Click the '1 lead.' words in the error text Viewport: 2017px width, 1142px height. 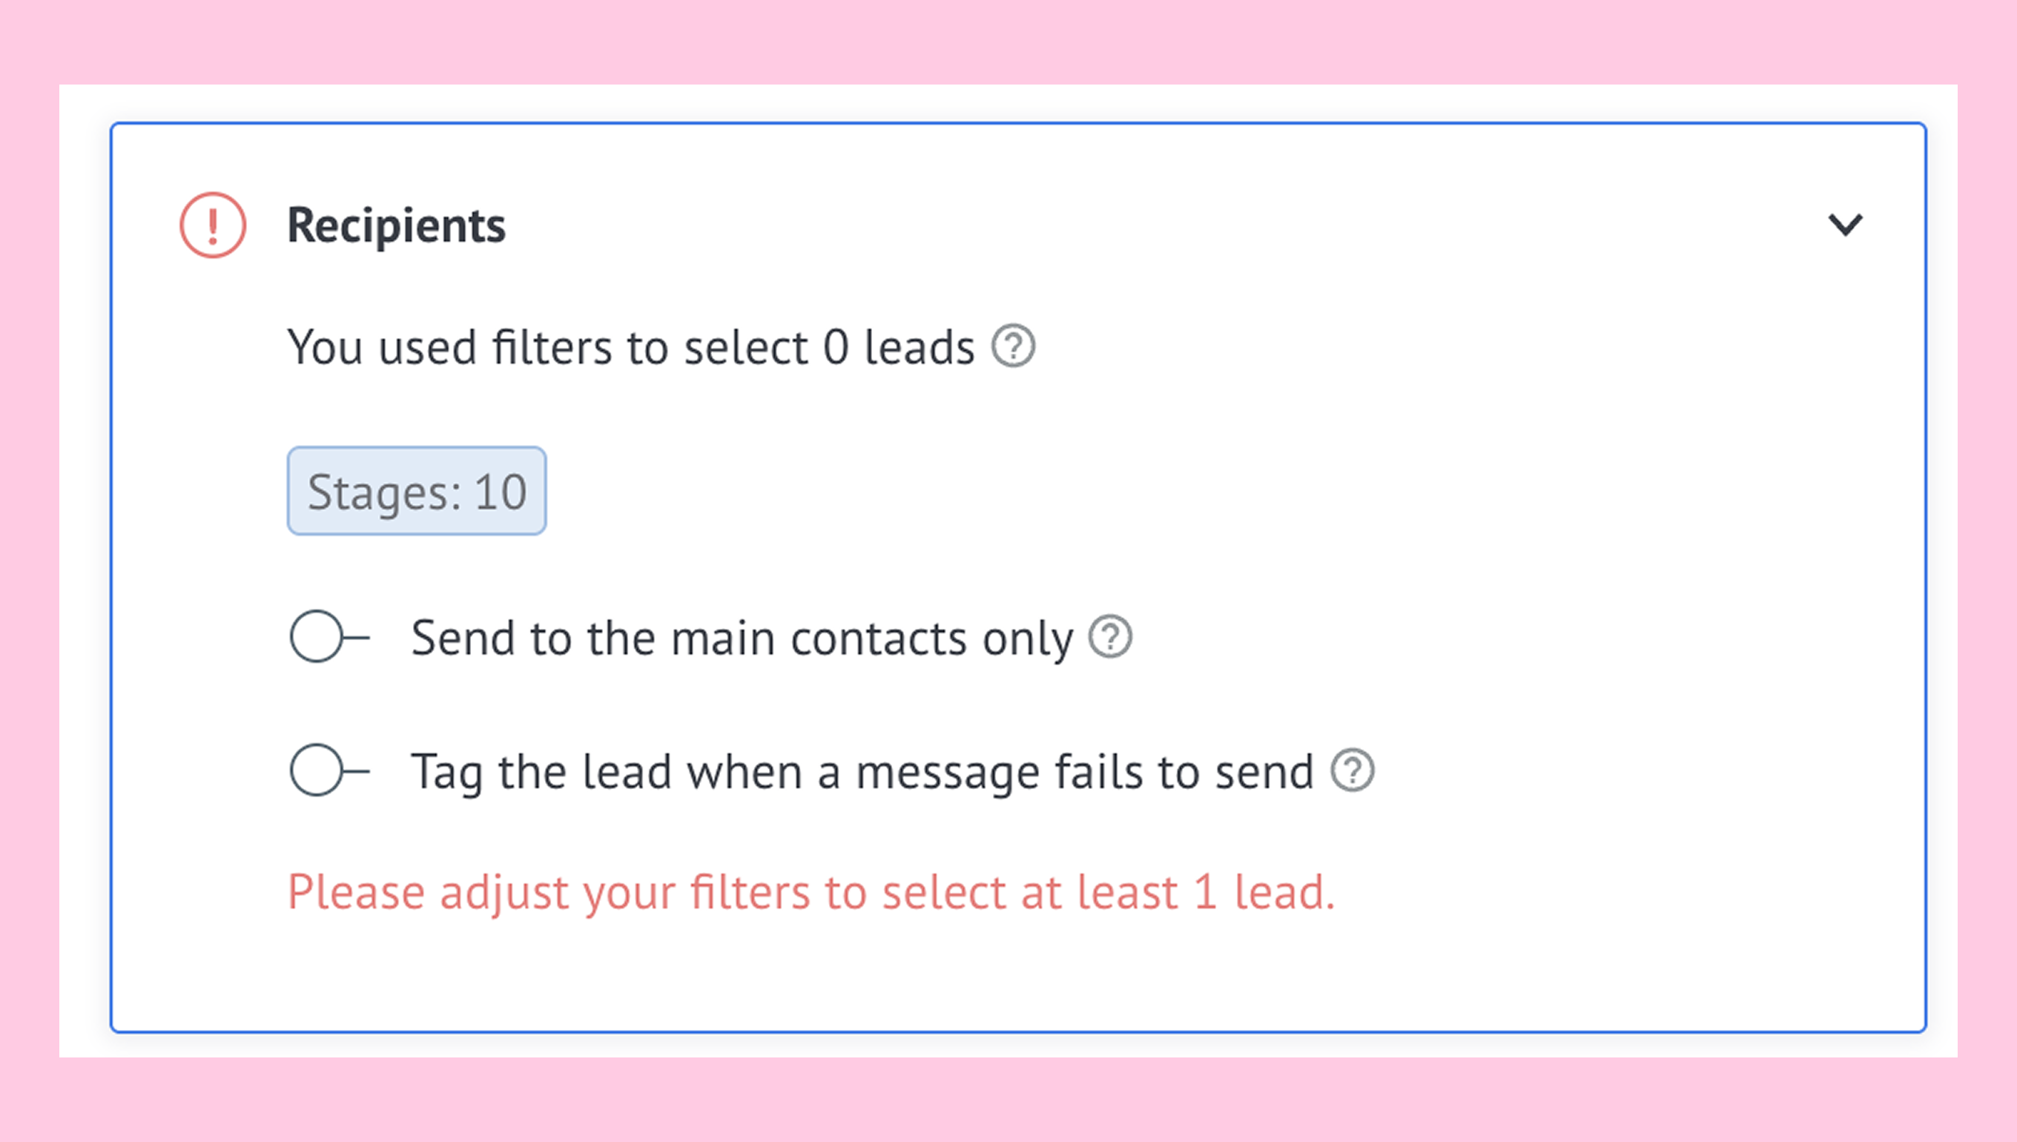pos(1264,893)
